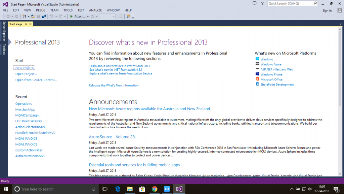Click the Navigate Backward arrow icon
344x194 pixels.
point(8,16)
